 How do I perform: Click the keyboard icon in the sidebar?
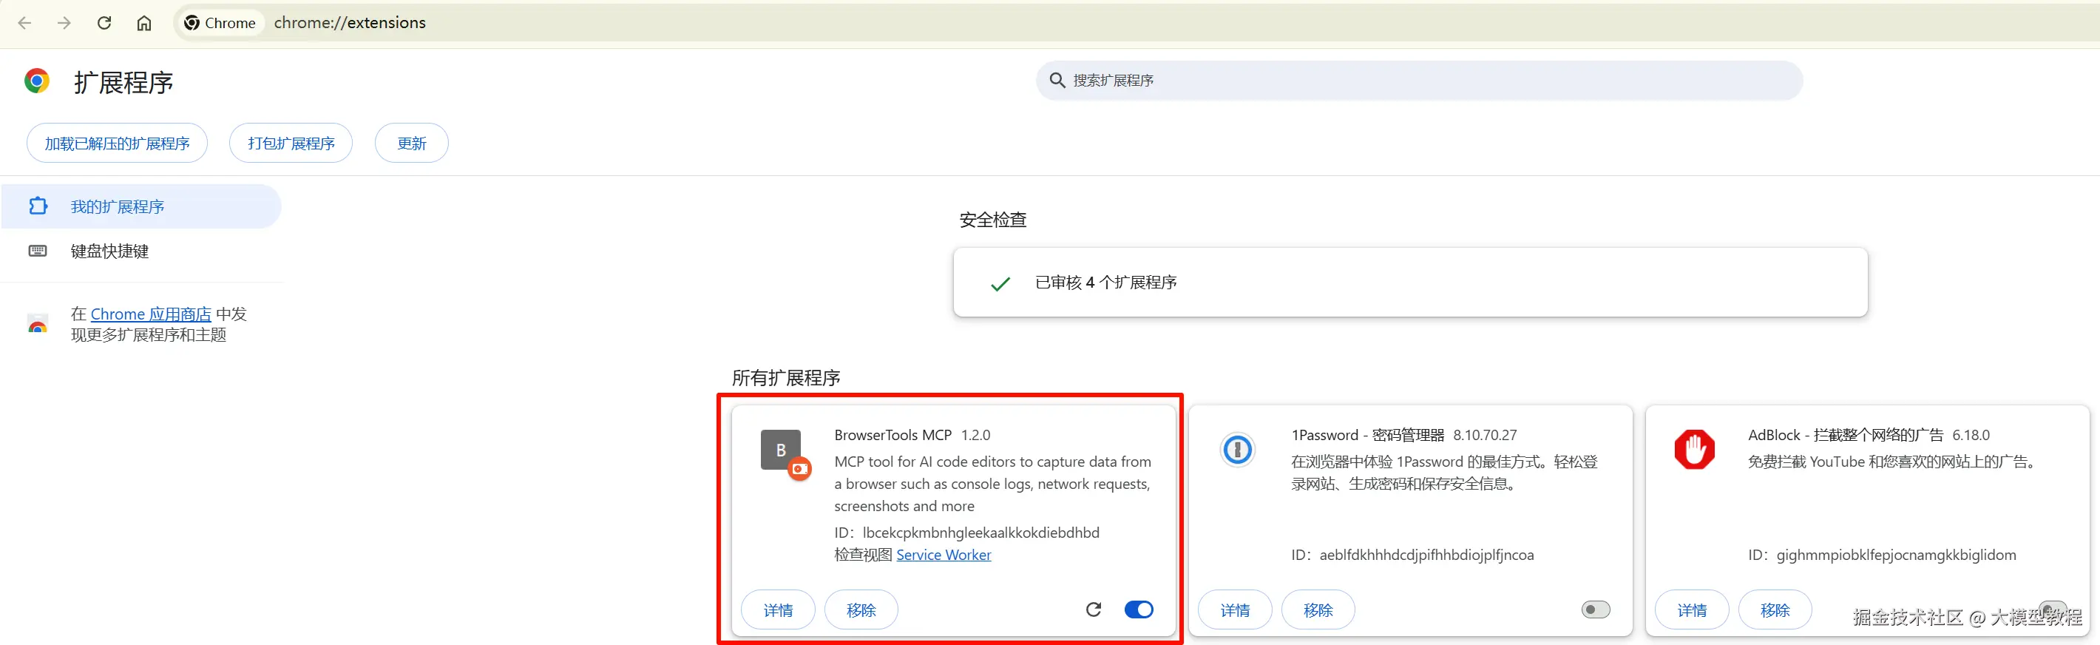click(x=38, y=250)
